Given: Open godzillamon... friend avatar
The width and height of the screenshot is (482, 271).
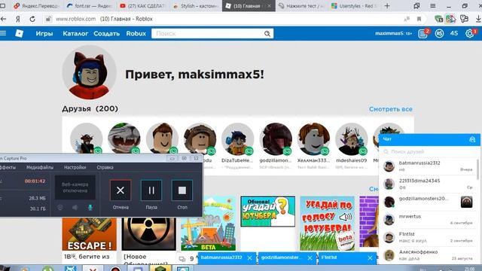Looking at the screenshot, I should pyautogui.click(x=276, y=139).
